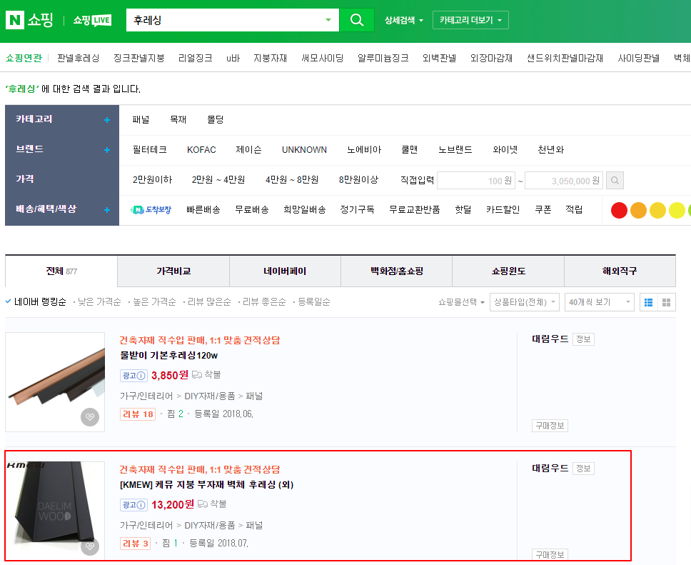Open Naver Shopping LIVE
This screenshot has width=691, height=565.
[91, 19]
